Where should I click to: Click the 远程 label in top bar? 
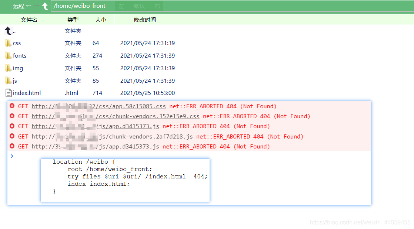[19, 6]
